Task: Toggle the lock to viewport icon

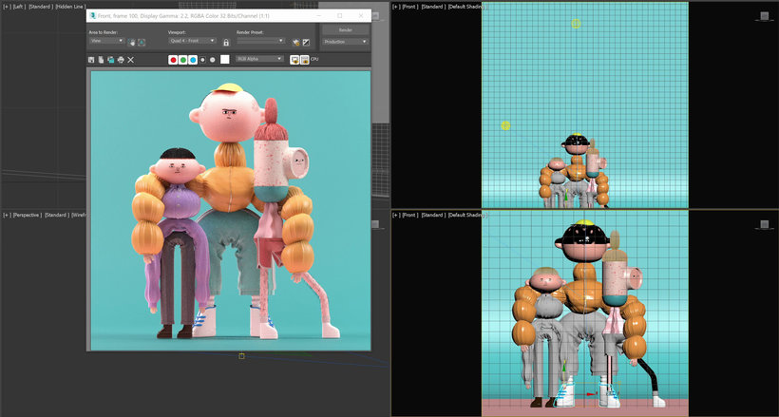Action: (x=226, y=42)
